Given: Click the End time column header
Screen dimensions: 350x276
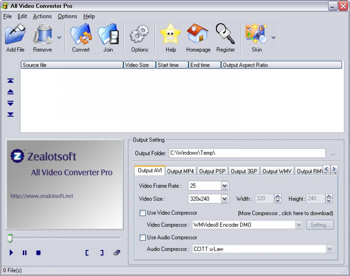Looking at the screenshot, I should [205, 65].
